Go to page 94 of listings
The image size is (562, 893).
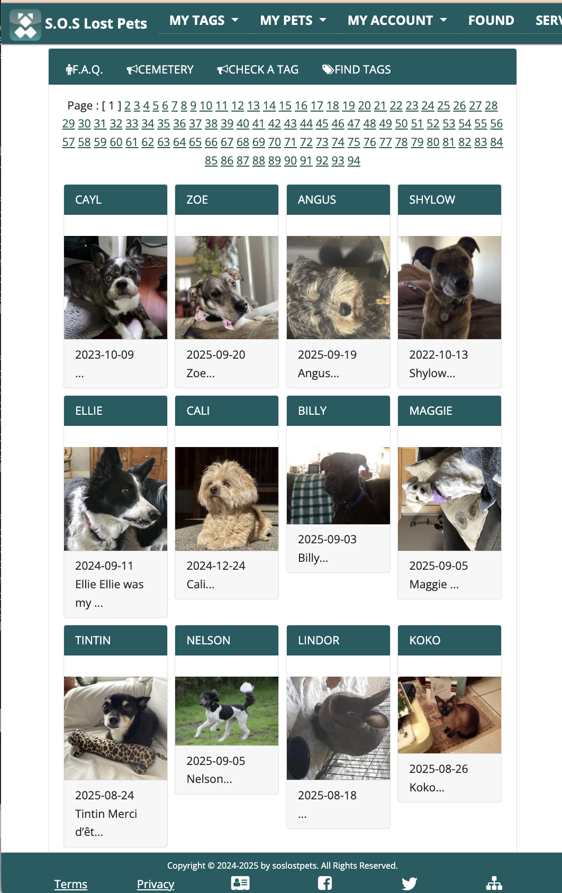[x=354, y=160]
